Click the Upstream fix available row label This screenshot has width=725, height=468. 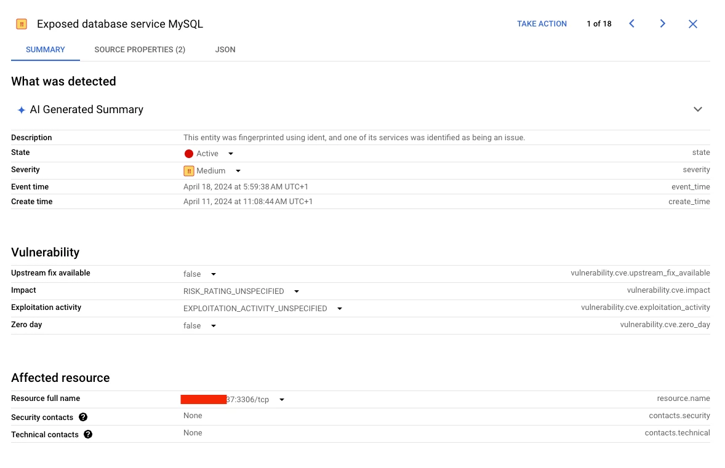pos(51,273)
